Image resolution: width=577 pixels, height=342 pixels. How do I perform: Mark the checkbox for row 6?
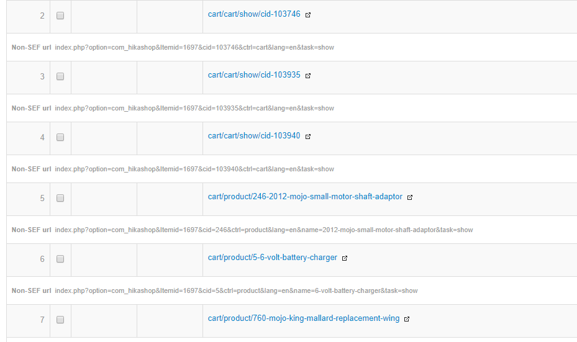[x=60, y=259]
